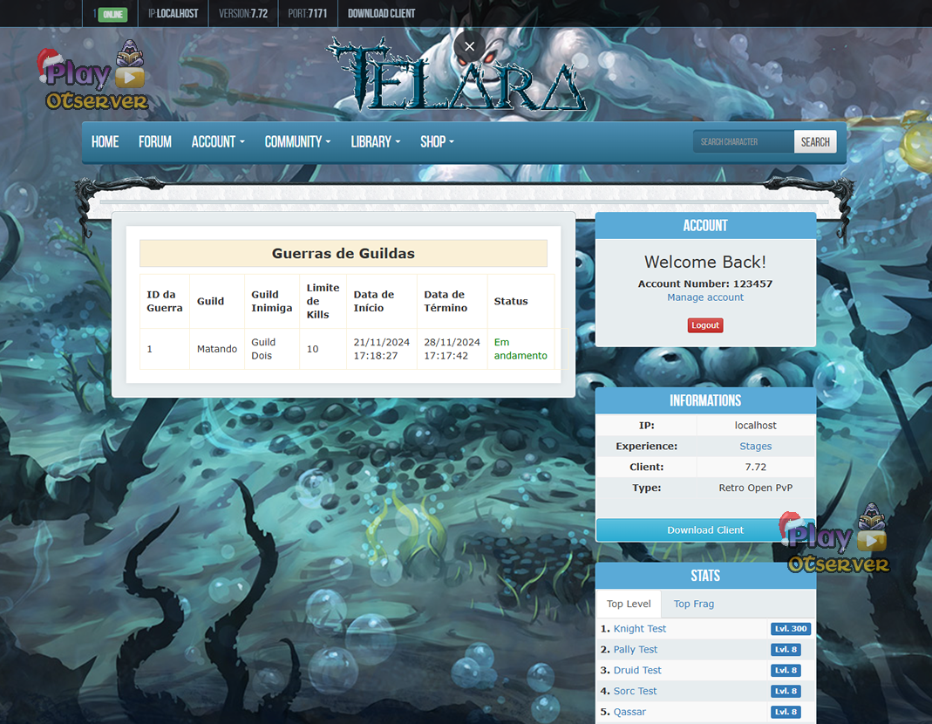Click the Guild Dois cell
This screenshot has height=724, width=932.
coord(272,349)
